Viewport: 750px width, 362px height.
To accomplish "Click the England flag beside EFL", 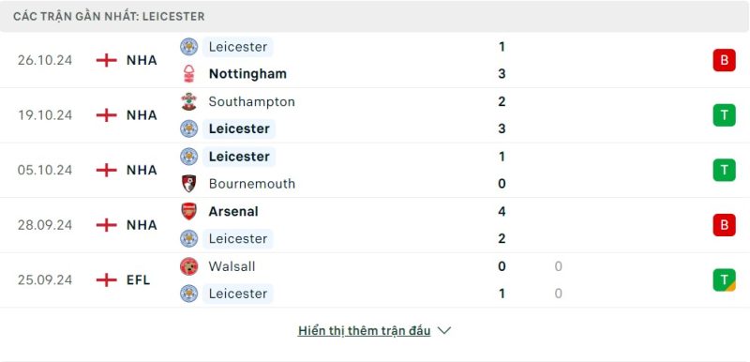I will (x=107, y=279).
